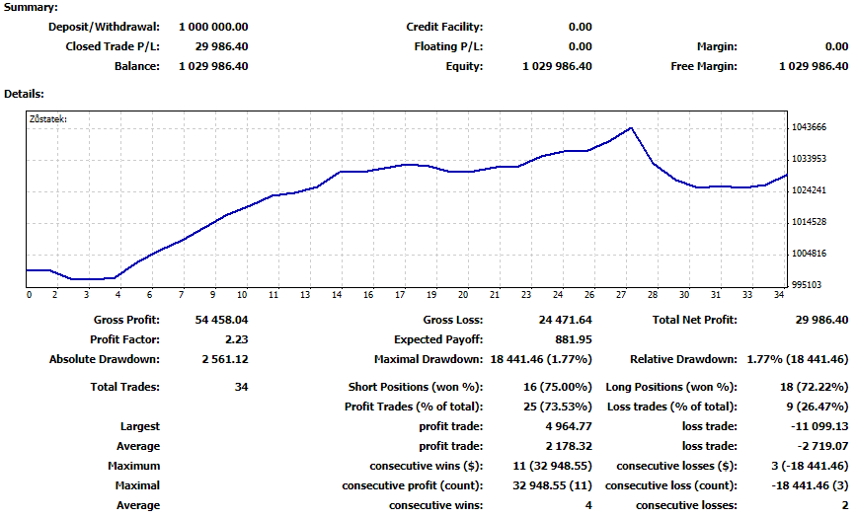Click the Details heading
The image size is (857, 518).
click(25, 94)
